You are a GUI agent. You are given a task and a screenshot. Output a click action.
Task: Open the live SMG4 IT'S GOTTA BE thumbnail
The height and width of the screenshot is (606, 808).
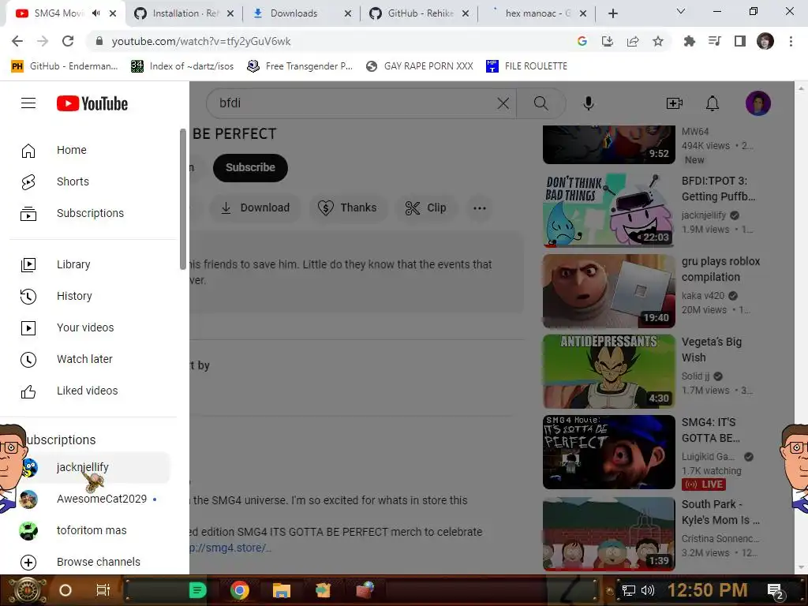(x=608, y=452)
